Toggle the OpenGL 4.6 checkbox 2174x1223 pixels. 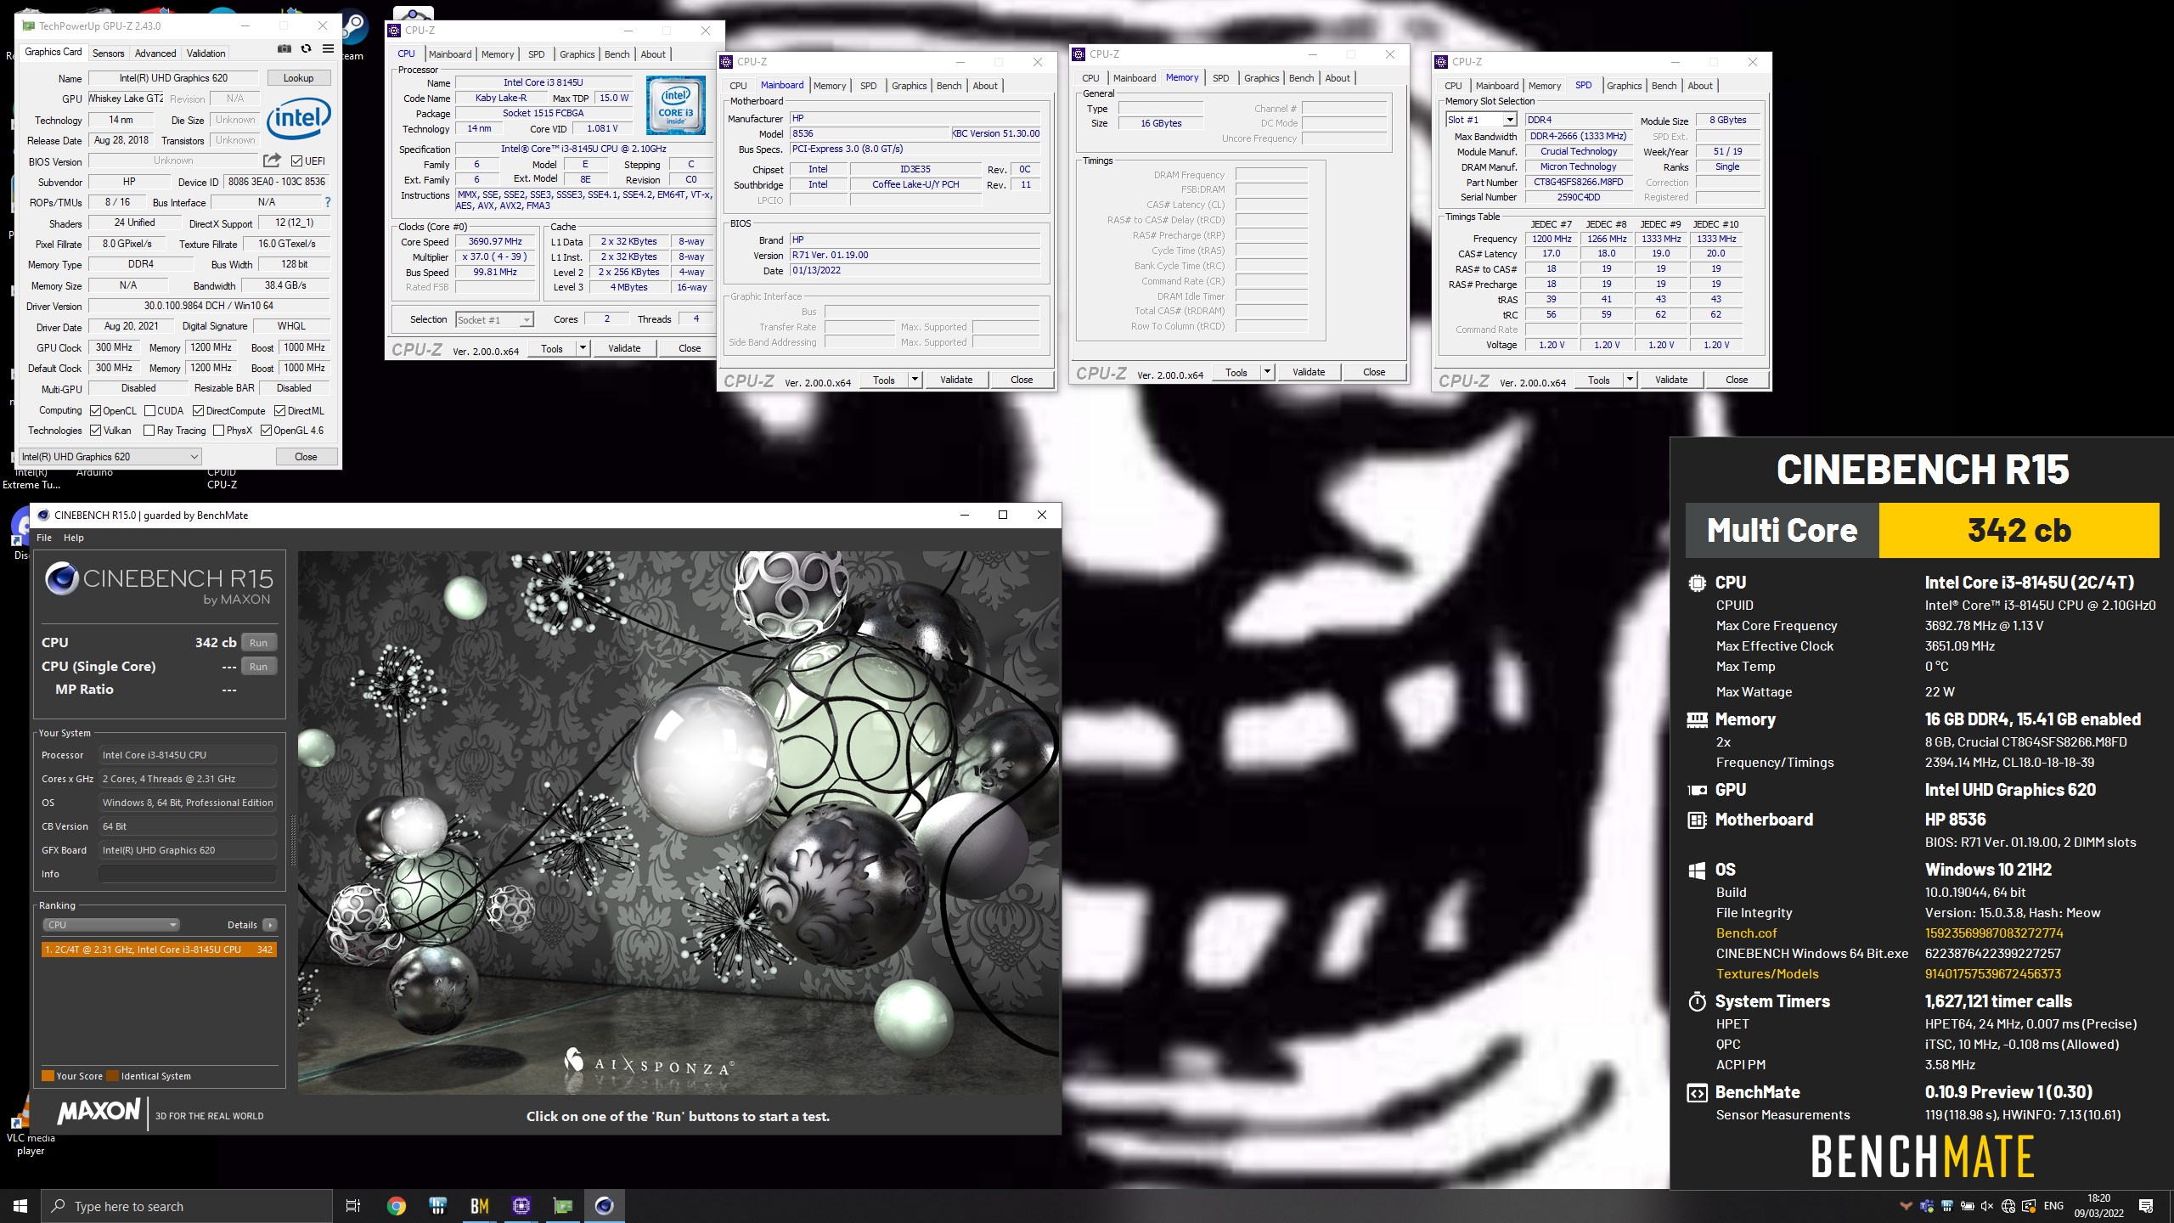(266, 431)
